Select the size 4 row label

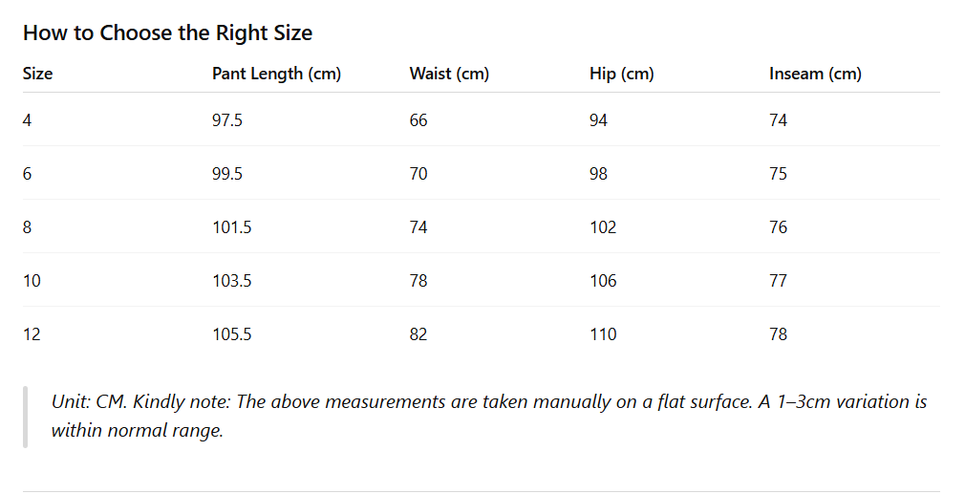(28, 120)
